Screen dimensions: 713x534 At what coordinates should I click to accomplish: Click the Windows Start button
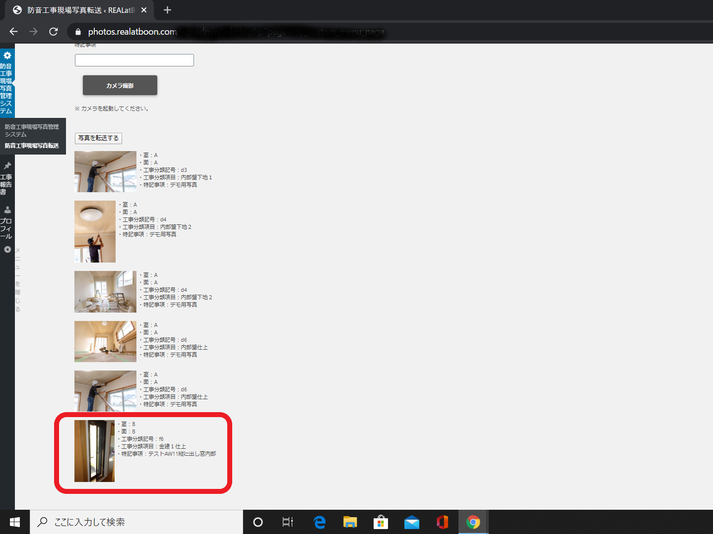(15, 522)
